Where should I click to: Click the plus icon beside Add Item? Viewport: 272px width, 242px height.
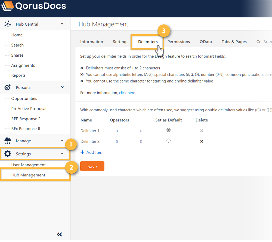click(82, 152)
